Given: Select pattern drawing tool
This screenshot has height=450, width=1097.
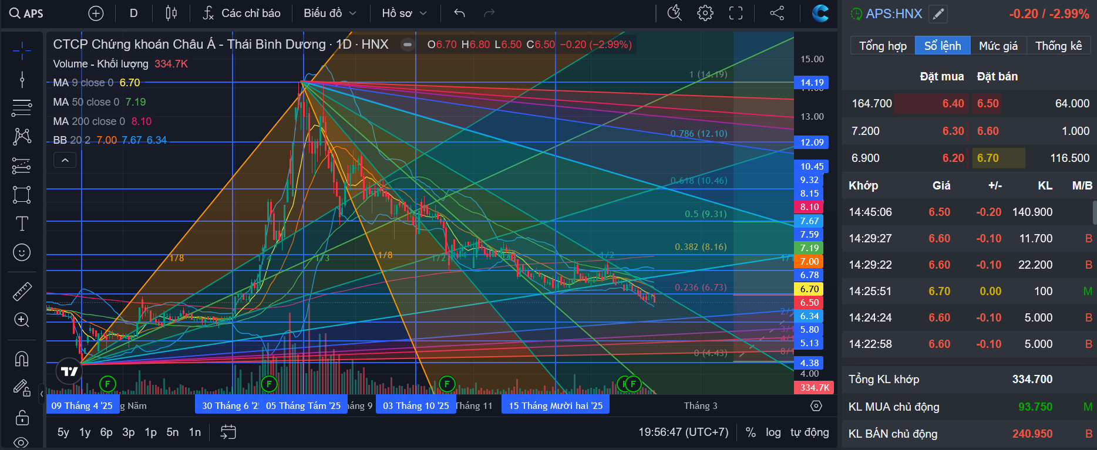Looking at the screenshot, I should pyautogui.click(x=22, y=137).
